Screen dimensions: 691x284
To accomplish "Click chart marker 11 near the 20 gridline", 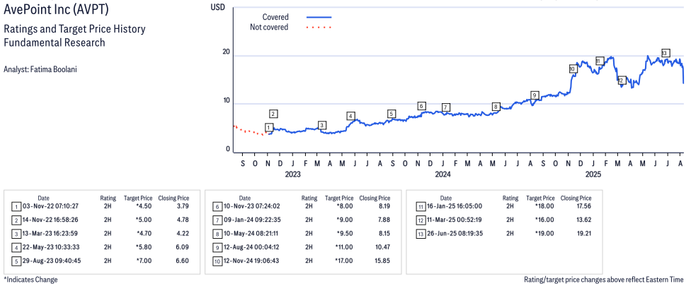I will point(599,61).
